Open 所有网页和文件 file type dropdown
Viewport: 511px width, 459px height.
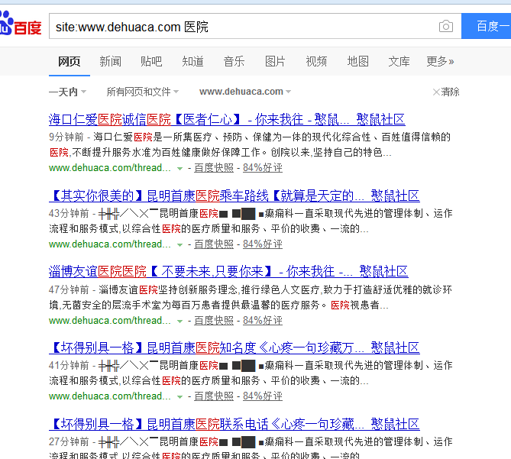(142, 92)
